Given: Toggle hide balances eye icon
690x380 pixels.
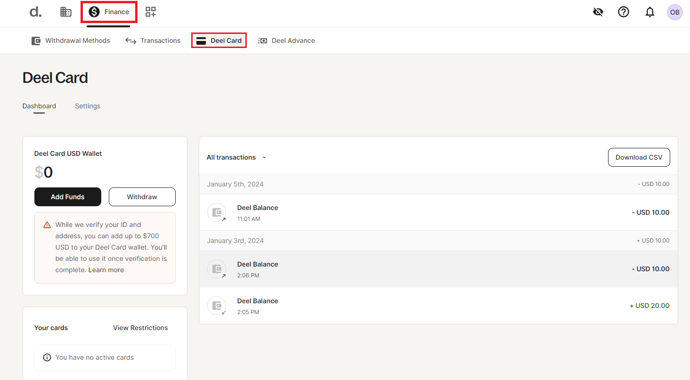Looking at the screenshot, I should tap(598, 12).
